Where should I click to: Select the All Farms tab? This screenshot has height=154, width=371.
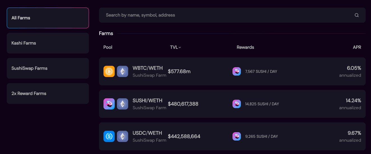click(48, 18)
